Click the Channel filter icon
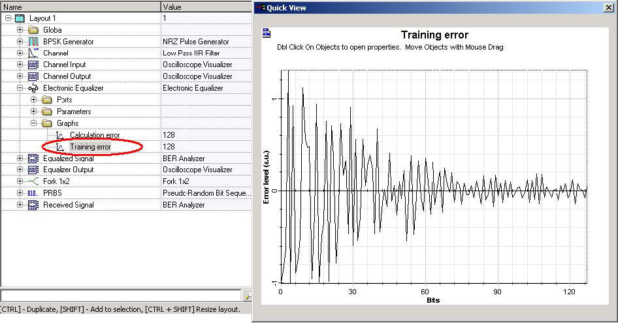This screenshot has height=323, width=618. point(33,53)
